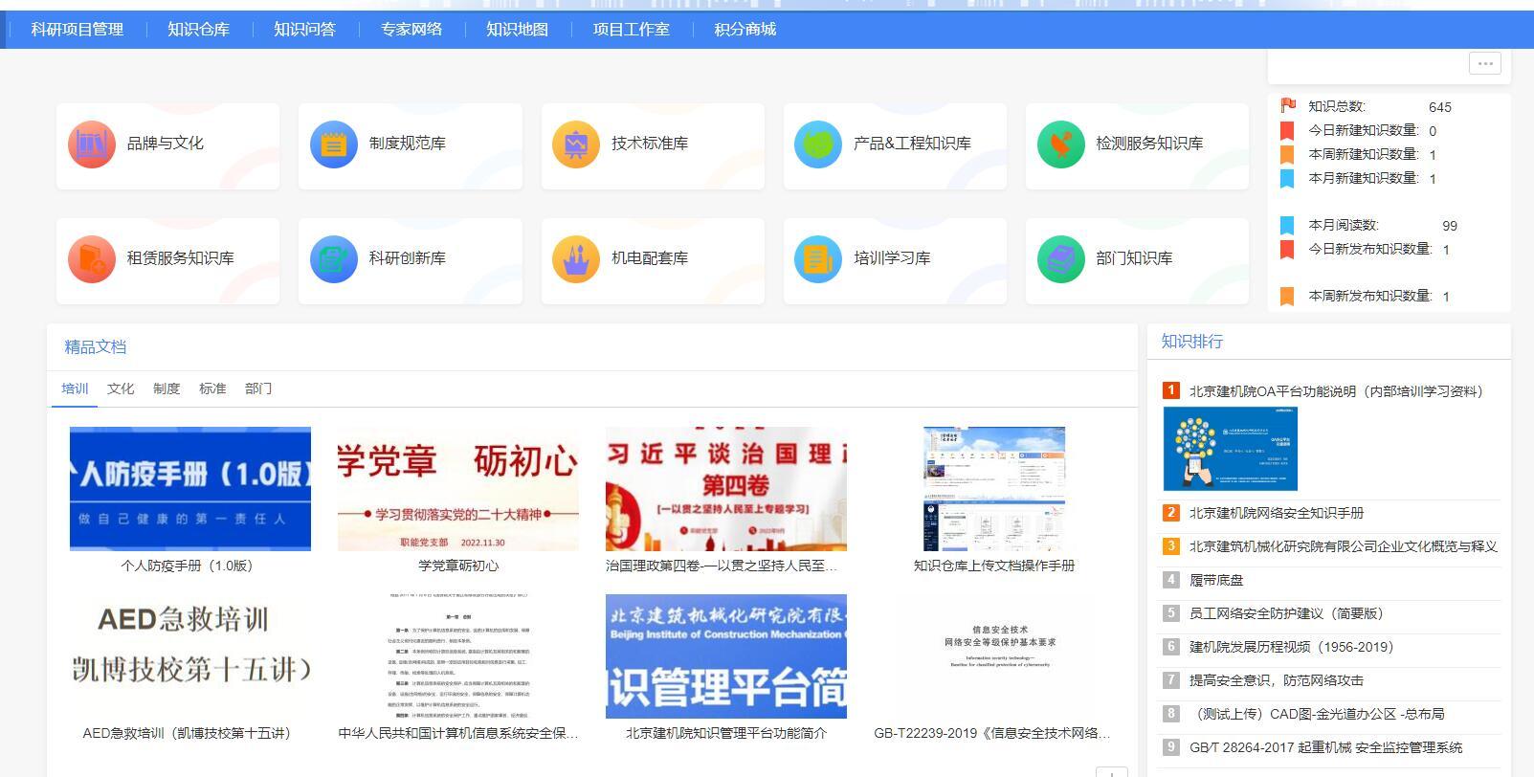
Task: Open the 制度规范库 icon
Action: coord(334,144)
